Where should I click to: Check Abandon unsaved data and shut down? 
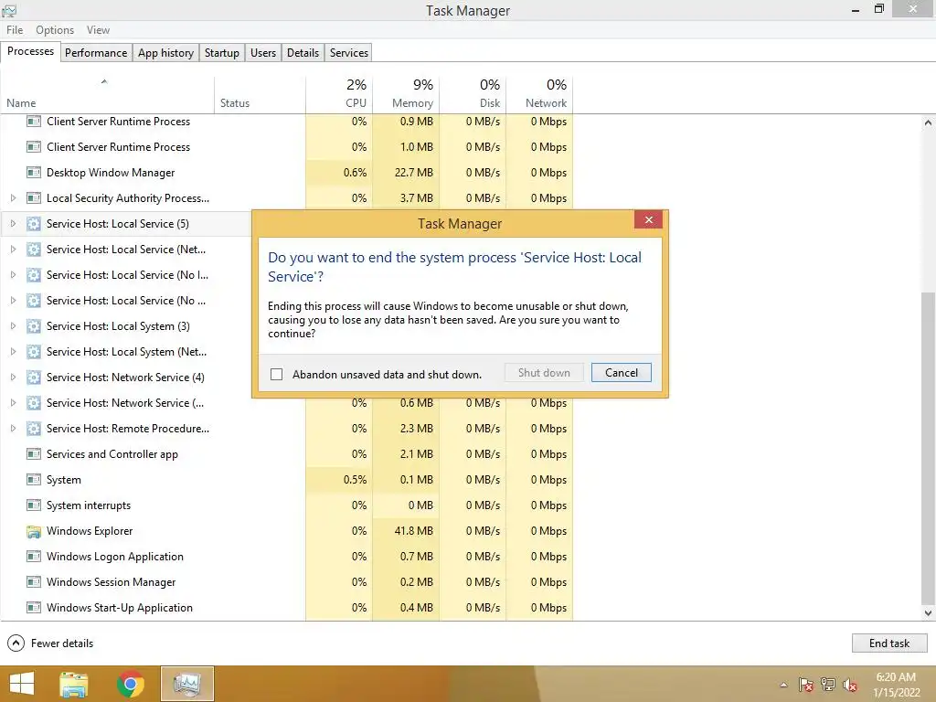coord(276,374)
